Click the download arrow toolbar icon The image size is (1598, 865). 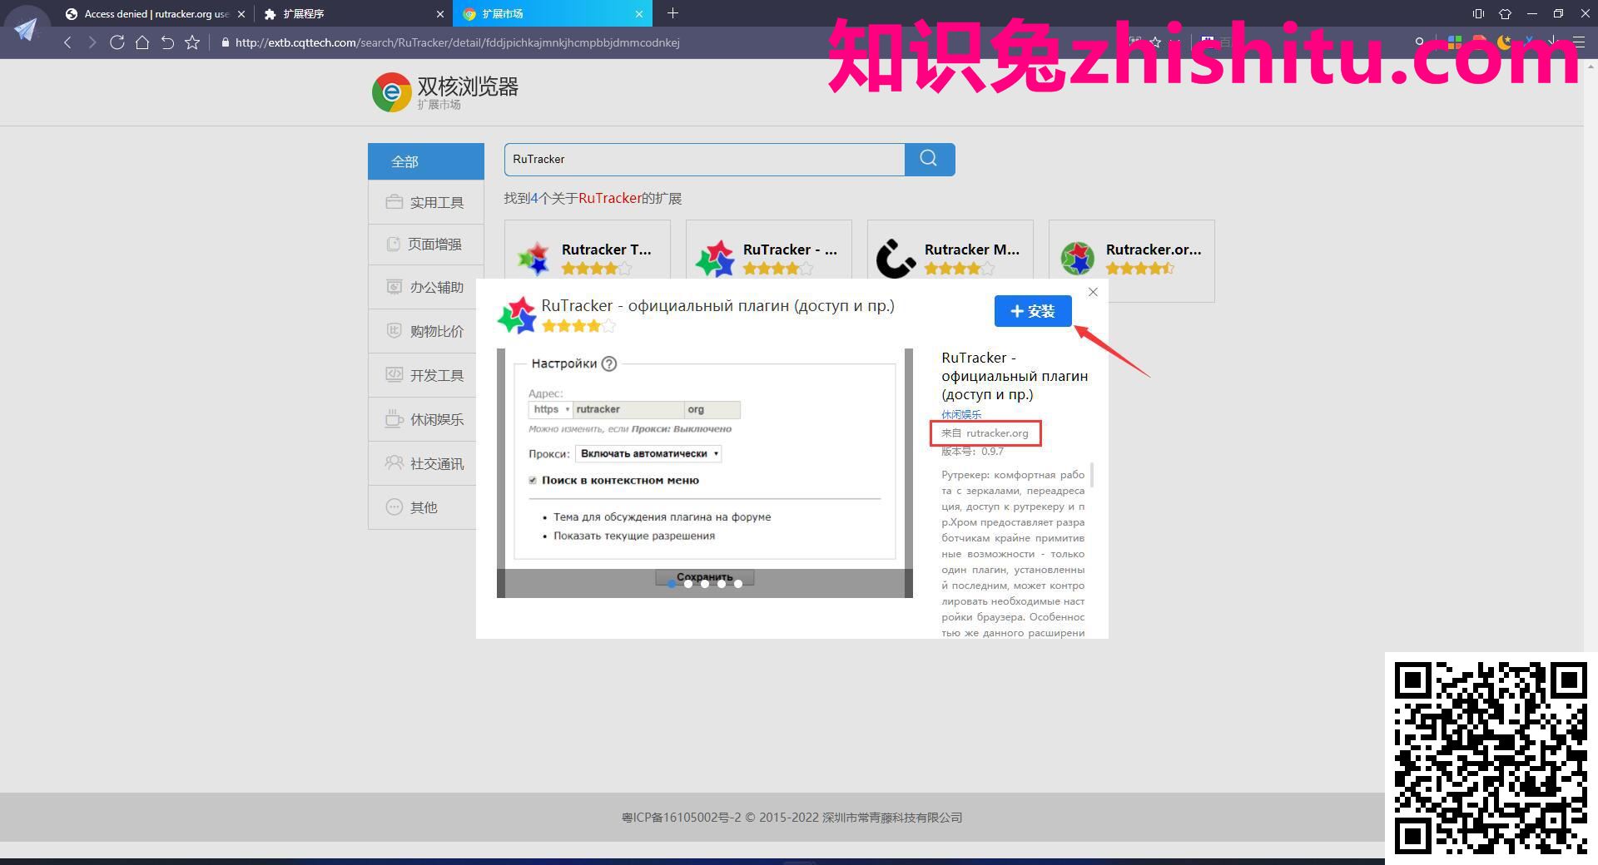point(1553,42)
